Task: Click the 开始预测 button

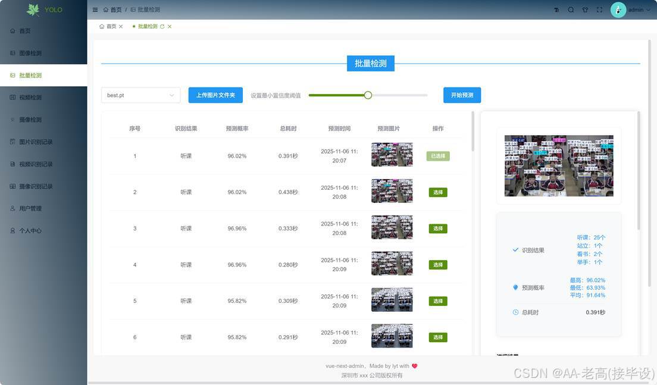Action: (x=462, y=95)
